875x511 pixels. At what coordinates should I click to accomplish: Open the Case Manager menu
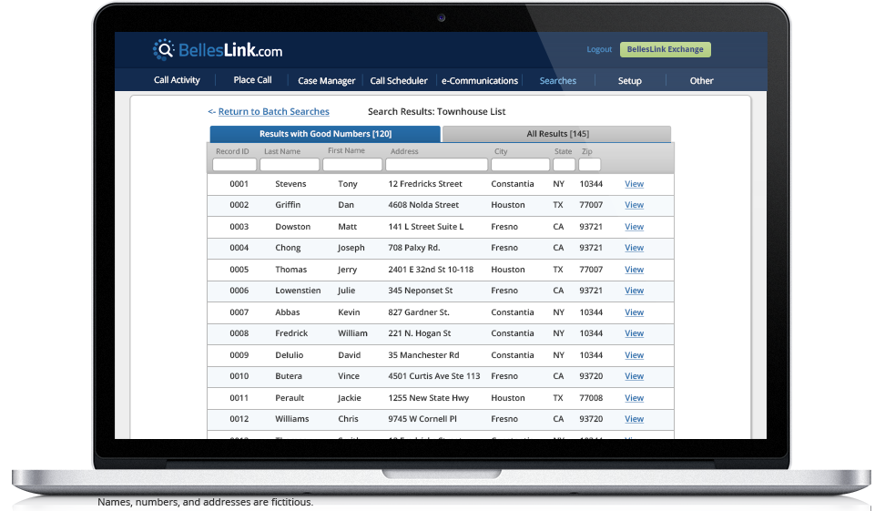[x=327, y=80]
